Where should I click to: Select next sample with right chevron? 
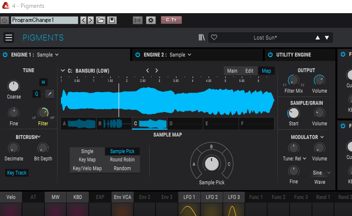click(156, 71)
